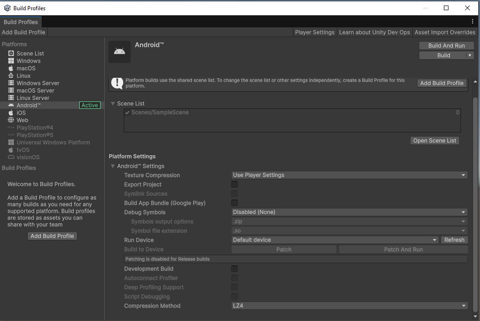Toggle the Symlink Sources checkbox

(234, 194)
